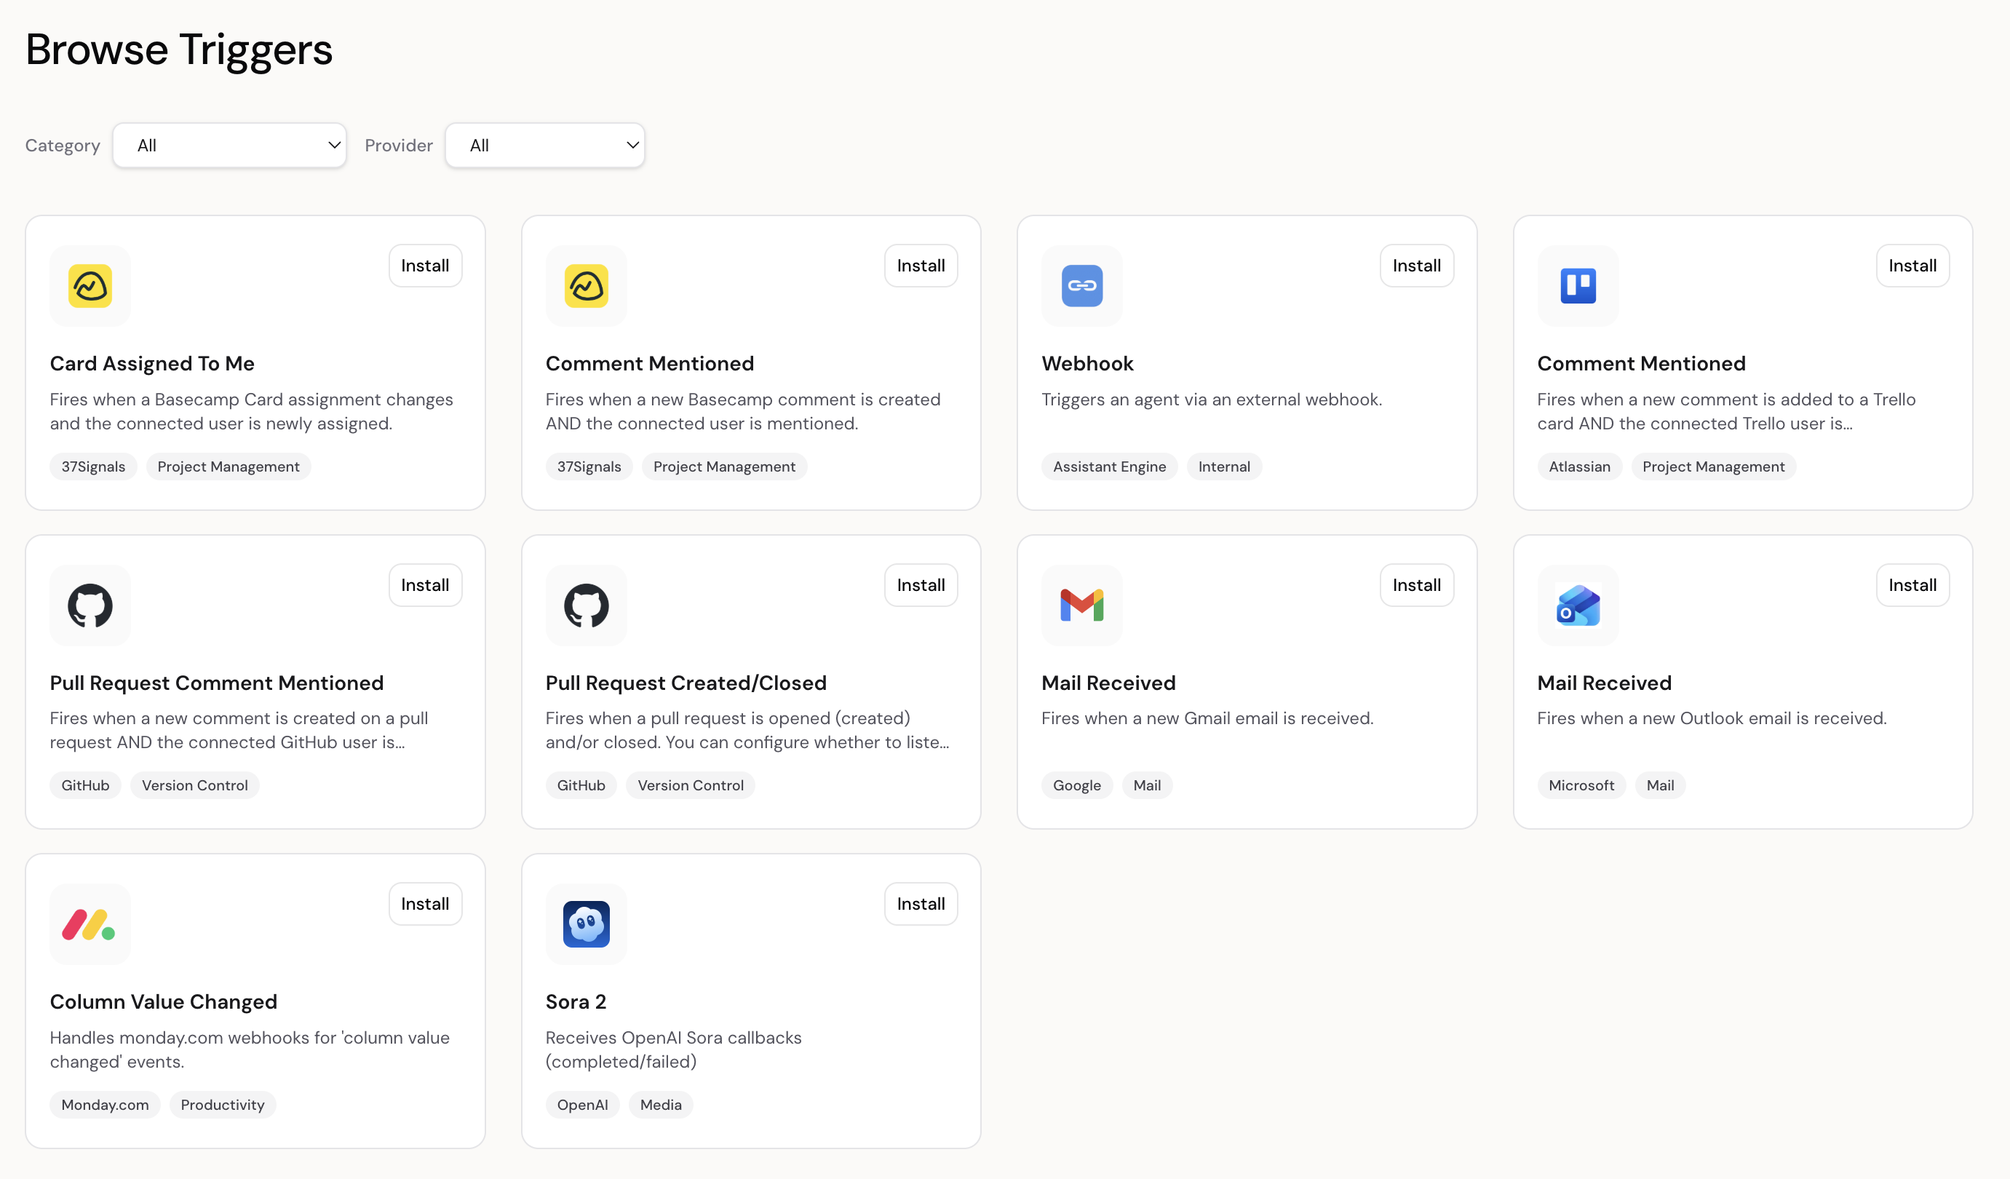Viewport: 2010px width, 1179px height.
Task: Click the GitHub icon on Pull Request Created/Closed
Action: click(x=587, y=606)
